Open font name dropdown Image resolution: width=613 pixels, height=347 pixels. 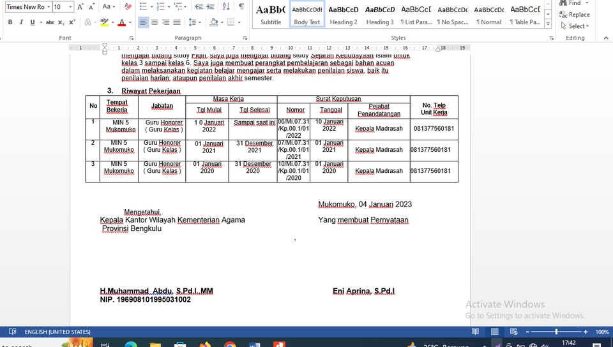(x=49, y=6)
